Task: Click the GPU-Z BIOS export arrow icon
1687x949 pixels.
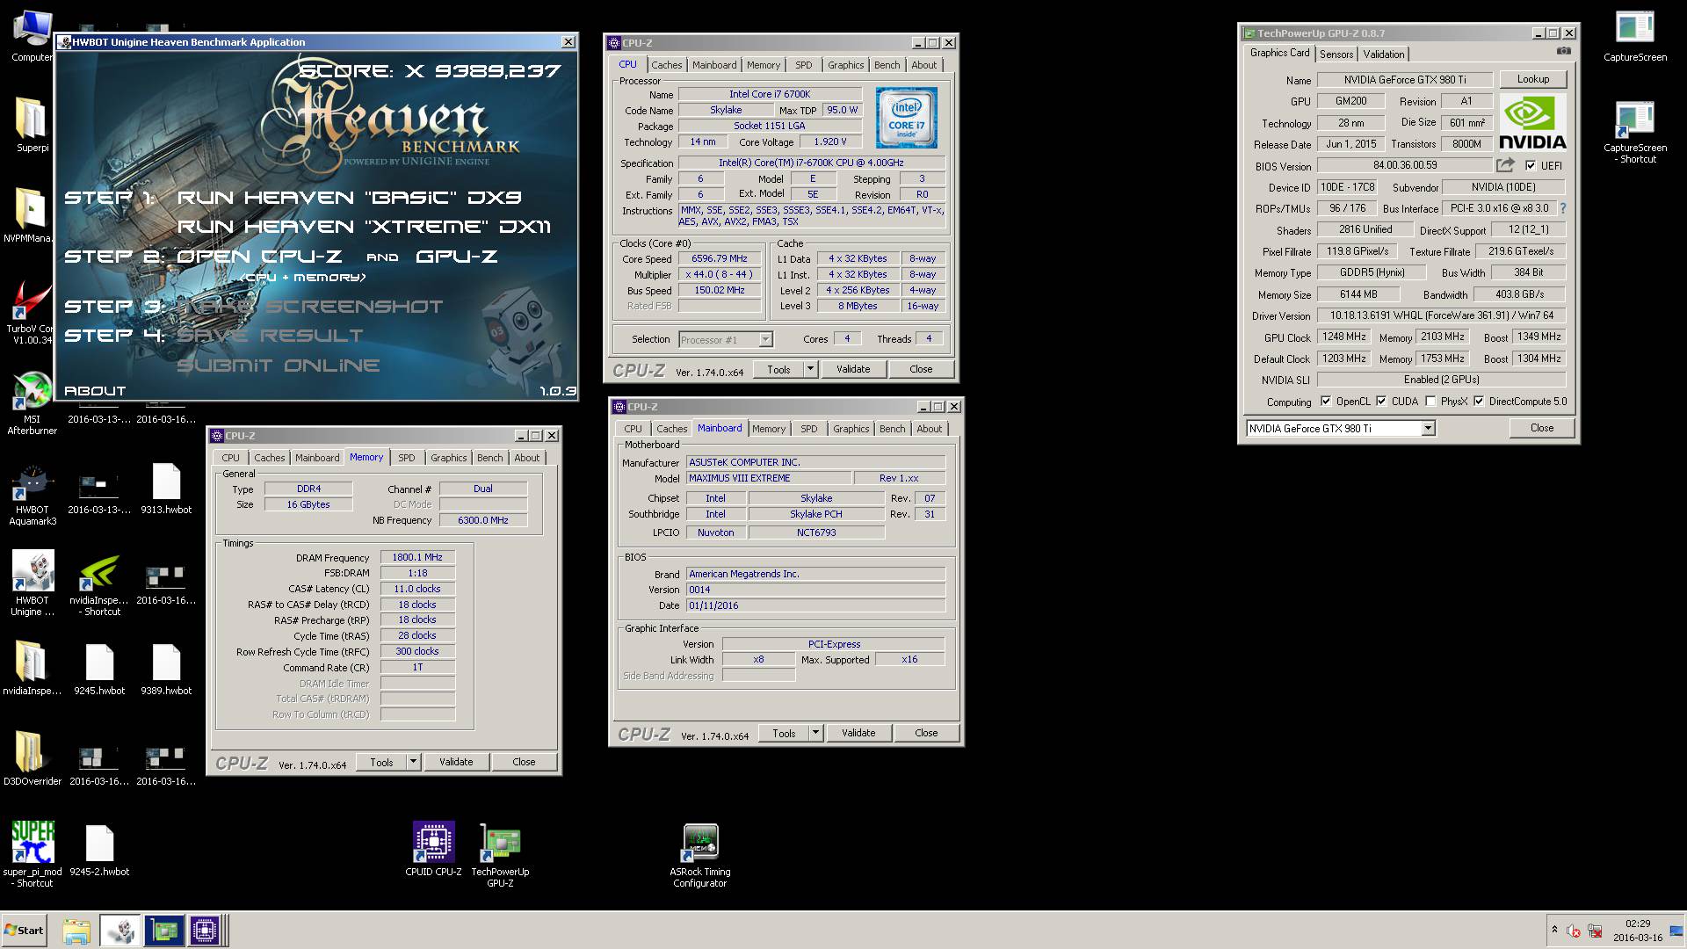Action: tap(1506, 165)
